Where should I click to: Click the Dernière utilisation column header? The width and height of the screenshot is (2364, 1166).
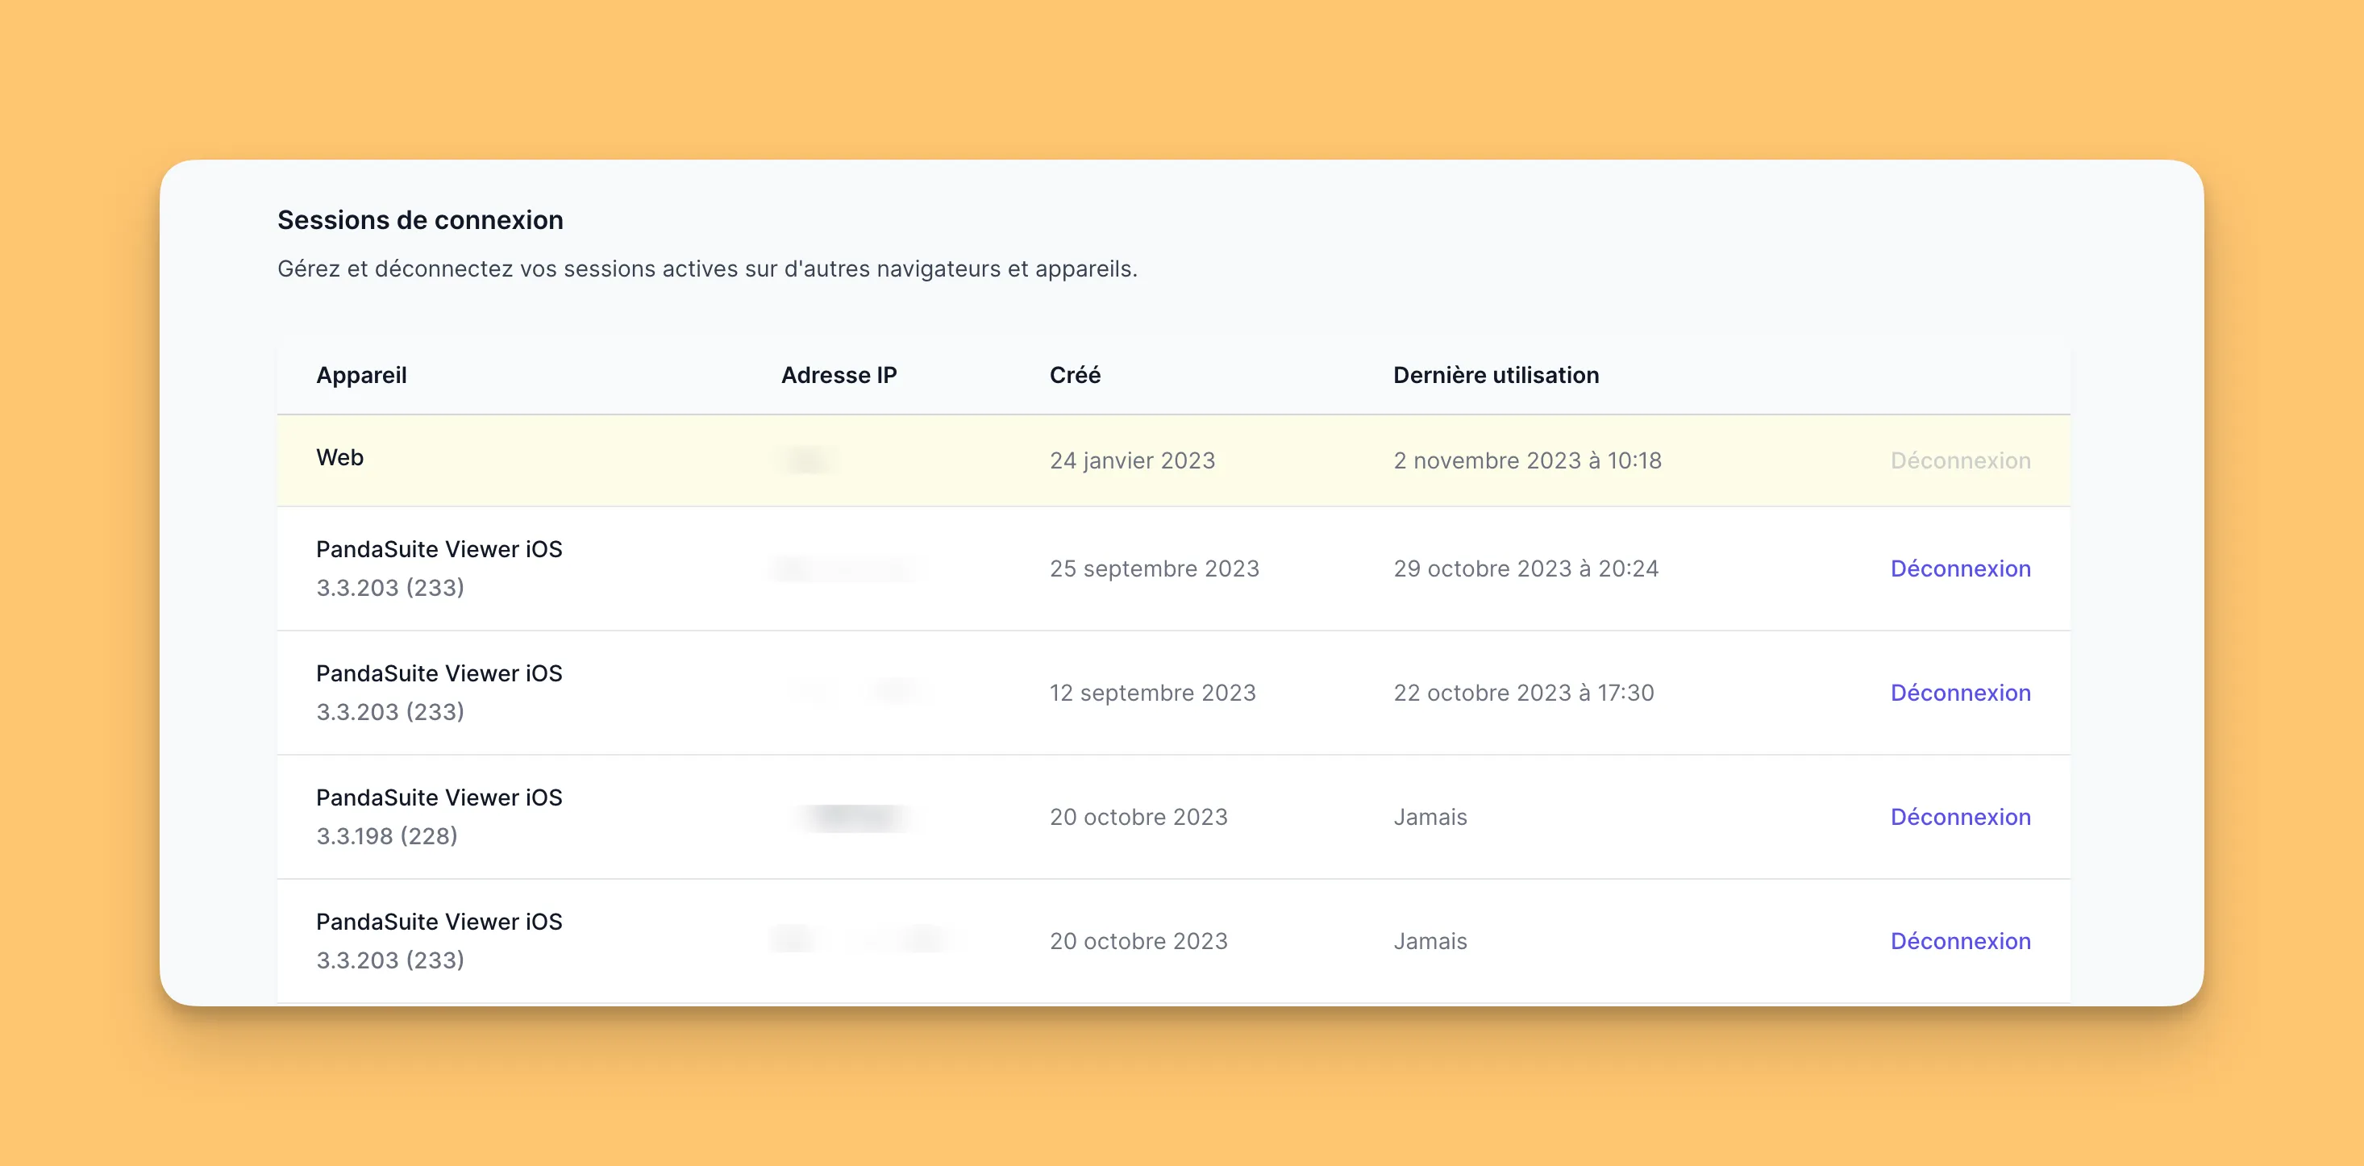click(x=1495, y=375)
